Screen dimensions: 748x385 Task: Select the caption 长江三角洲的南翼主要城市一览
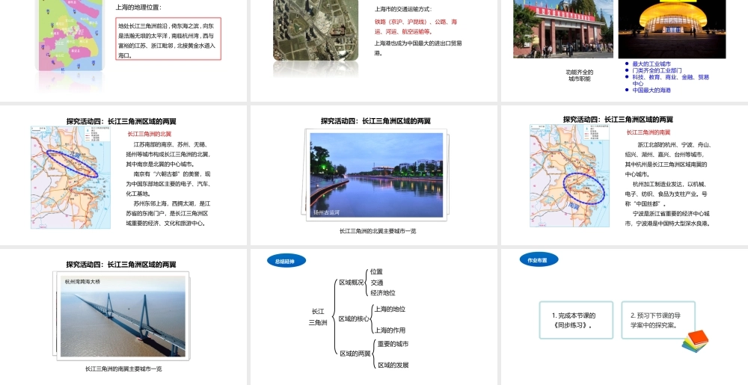pos(123,369)
